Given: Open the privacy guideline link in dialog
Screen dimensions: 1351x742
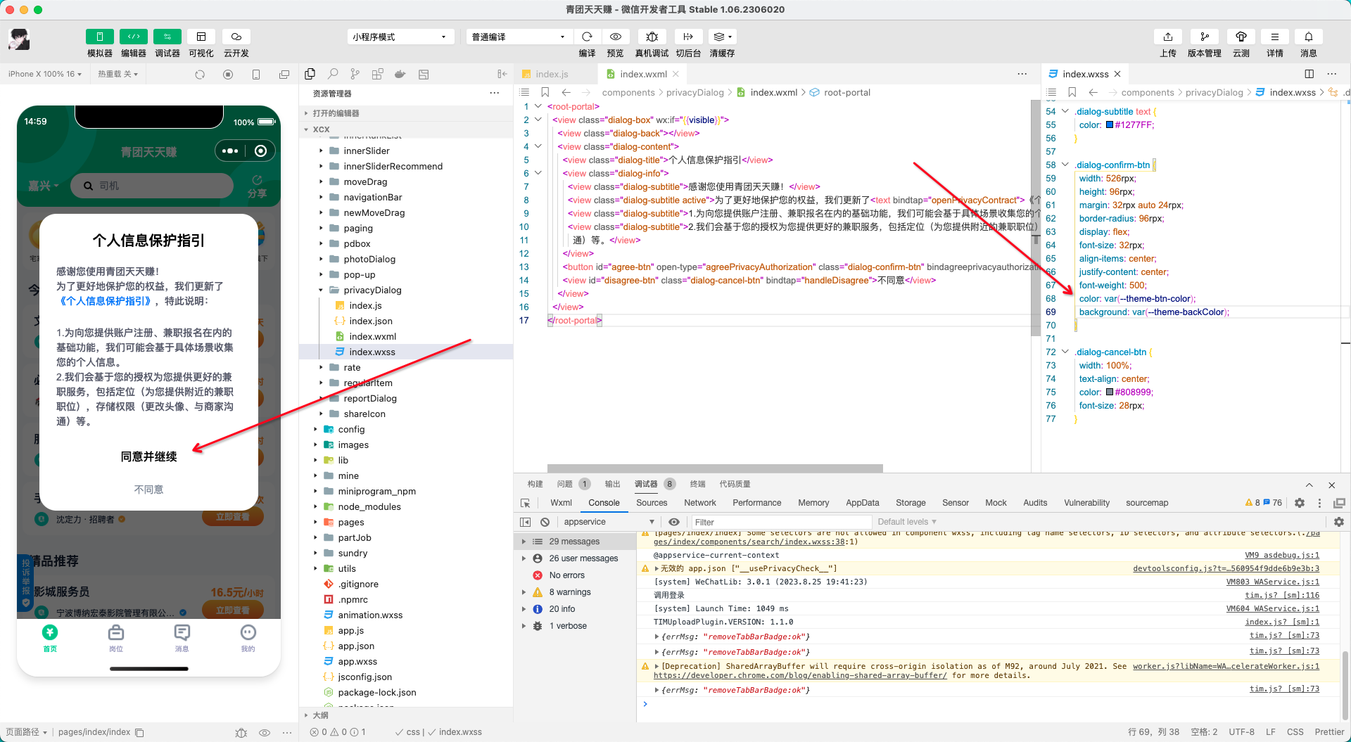Looking at the screenshot, I should click(x=106, y=301).
